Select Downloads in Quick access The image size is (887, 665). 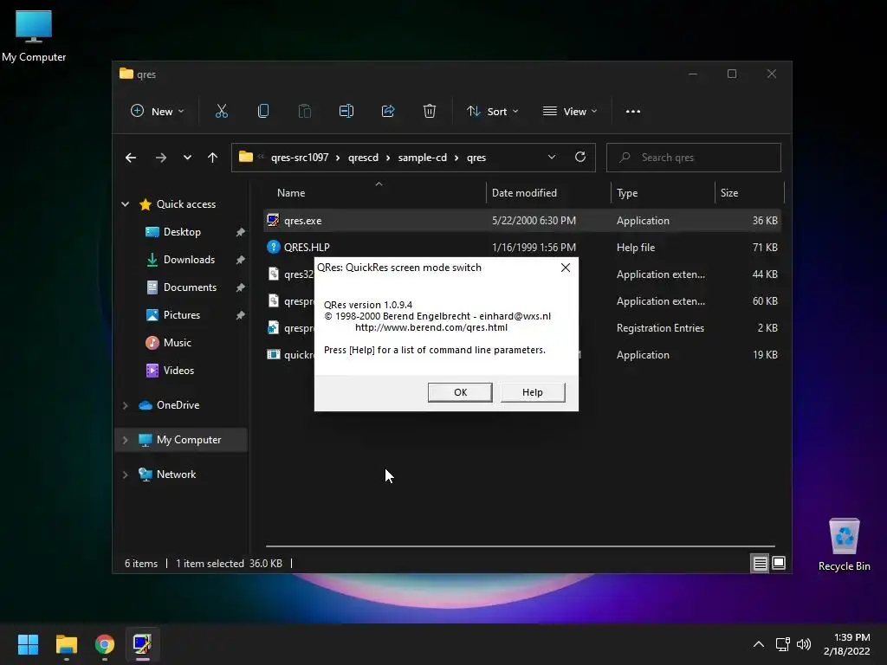tap(189, 260)
